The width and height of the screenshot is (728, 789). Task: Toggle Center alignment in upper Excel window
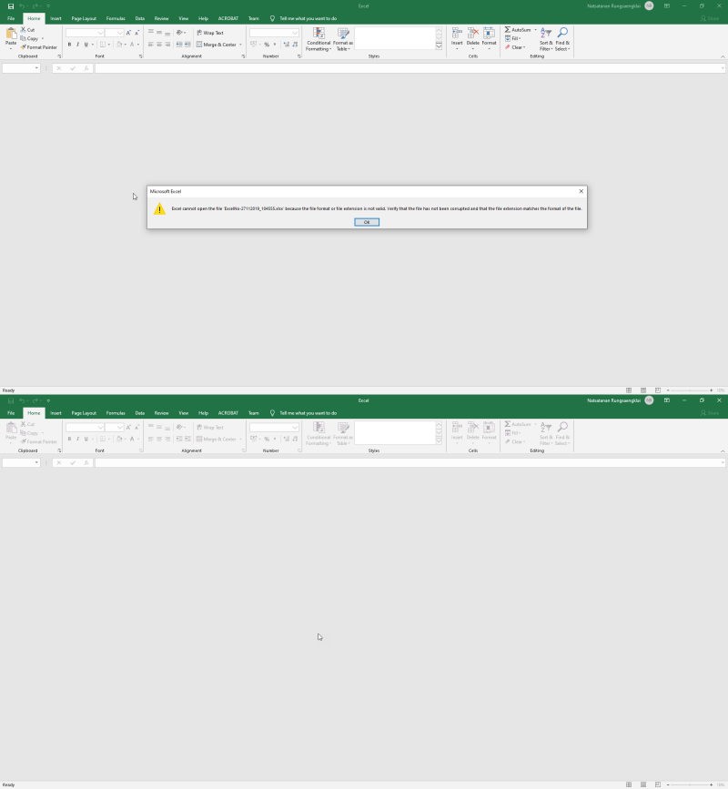[159, 45]
